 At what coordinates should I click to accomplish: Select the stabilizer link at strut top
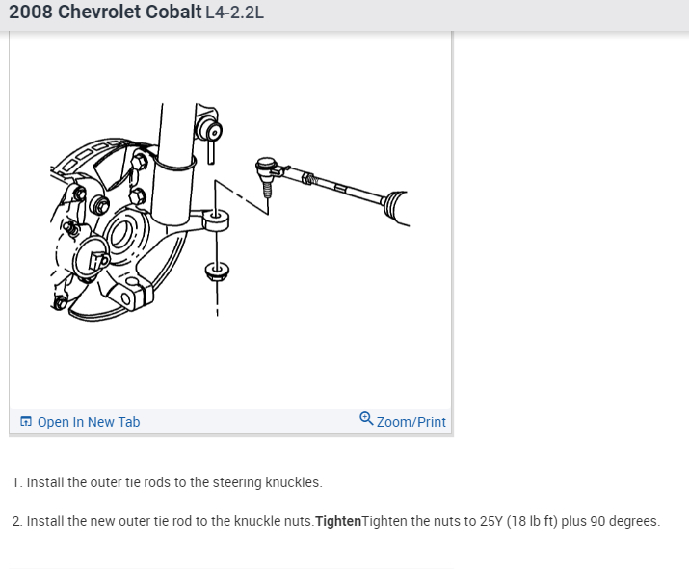(x=210, y=134)
